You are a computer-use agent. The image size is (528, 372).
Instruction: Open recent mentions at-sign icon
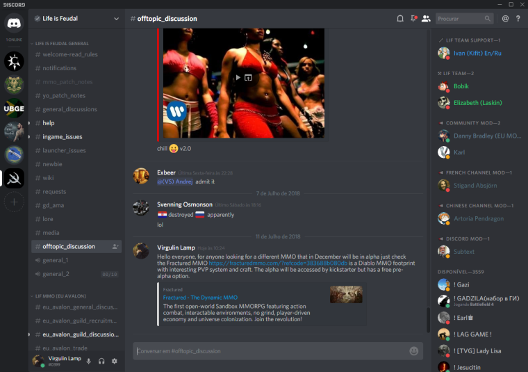[x=505, y=19]
